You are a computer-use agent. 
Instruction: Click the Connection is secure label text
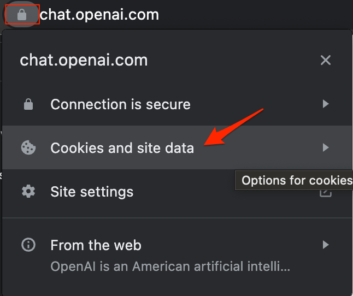click(x=120, y=104)
